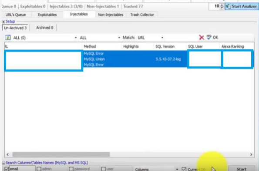Select the MySQL Union row
This screenshot has width=259, height=171.
(x=94, y=59)
